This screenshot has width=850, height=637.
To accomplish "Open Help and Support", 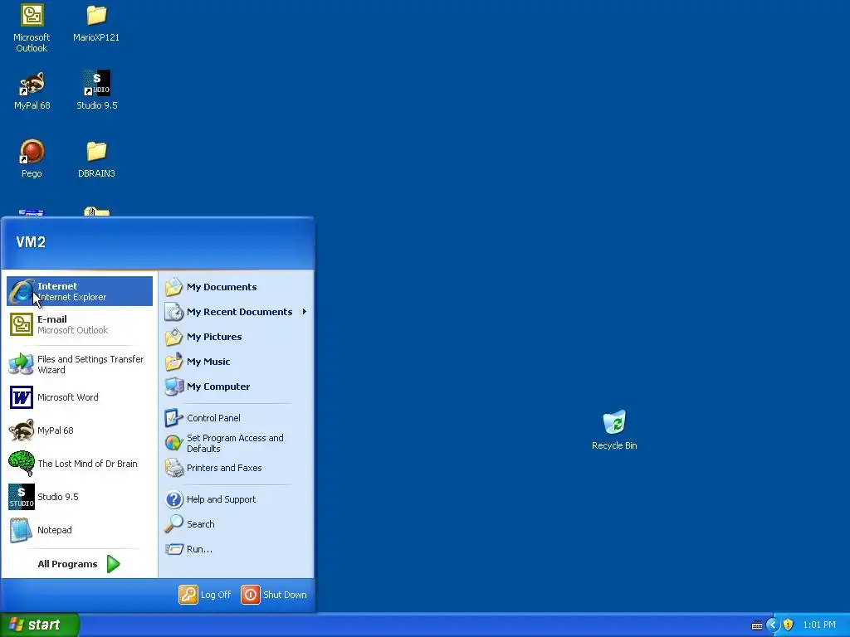I will click(x=237, y=498).
